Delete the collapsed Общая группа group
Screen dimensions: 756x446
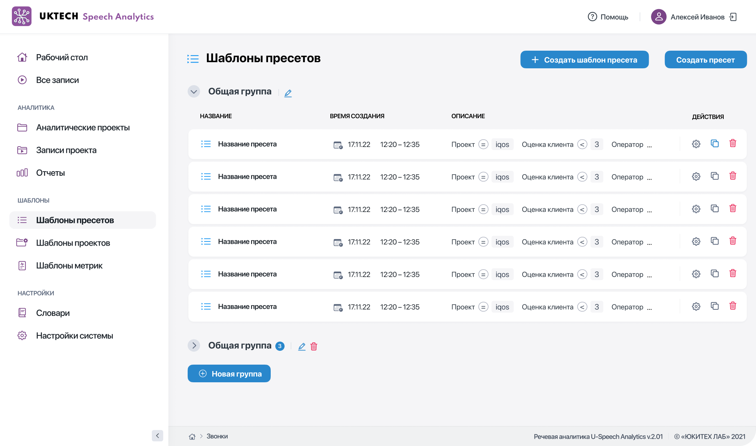pos(314,346)
